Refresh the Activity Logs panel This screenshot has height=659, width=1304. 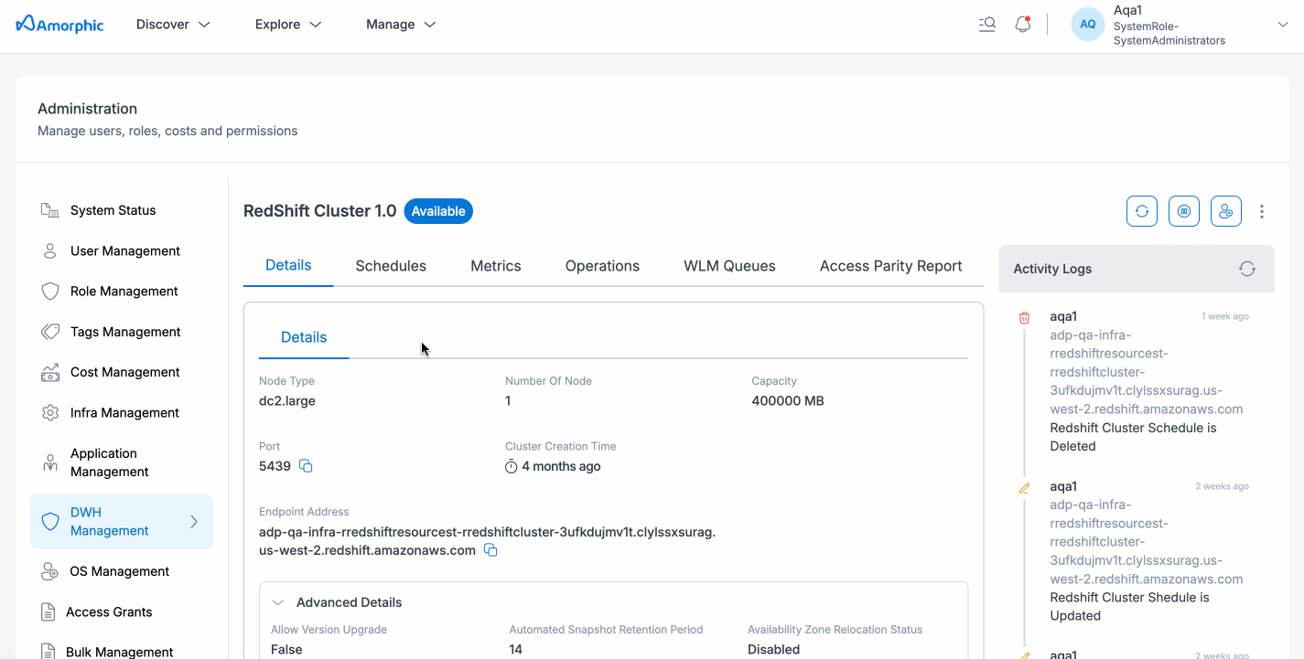(x=1247, y=269)
